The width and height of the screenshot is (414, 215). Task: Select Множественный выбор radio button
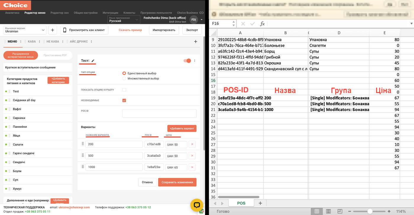[124, 78]
